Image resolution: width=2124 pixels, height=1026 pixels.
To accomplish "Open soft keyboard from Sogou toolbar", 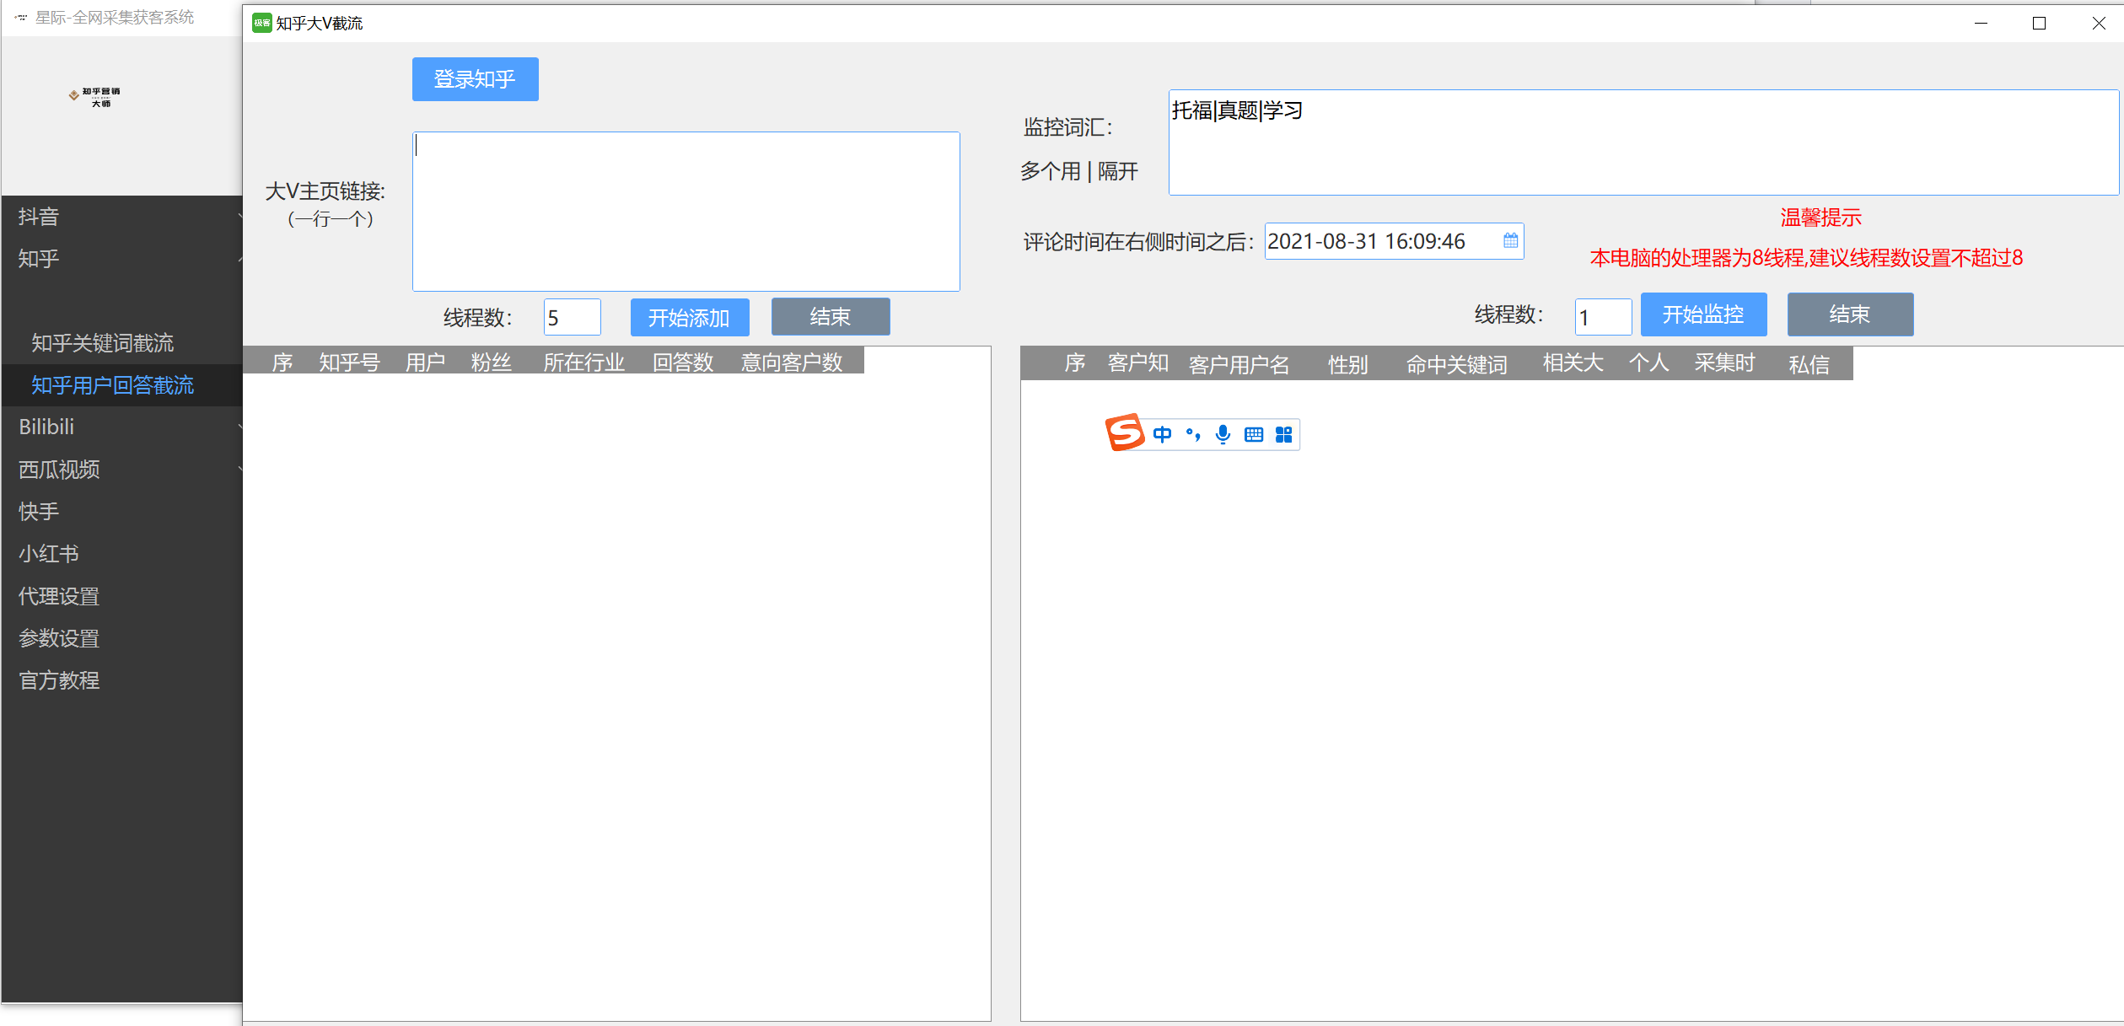I will pos(1254,435).
